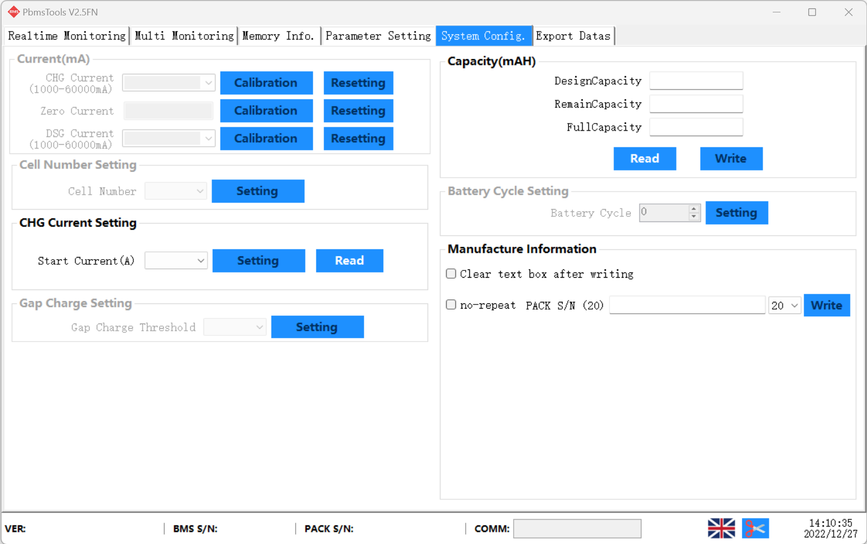
Task: Select the Export Datas tab
Action: click(x=573, y=36)
